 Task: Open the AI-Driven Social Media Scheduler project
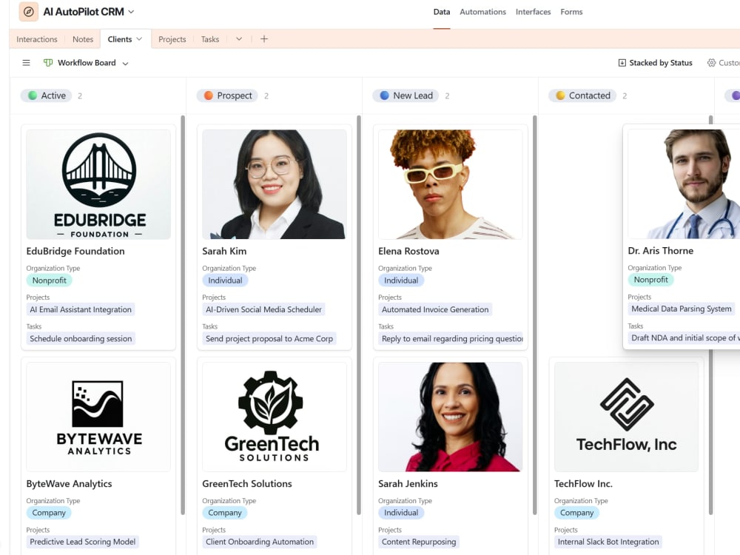(x=263, y=309)
